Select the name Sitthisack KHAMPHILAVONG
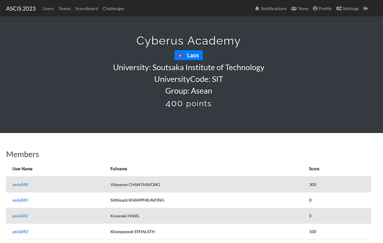The height and width of the screenshot is (243, 383). click(137, 200)
